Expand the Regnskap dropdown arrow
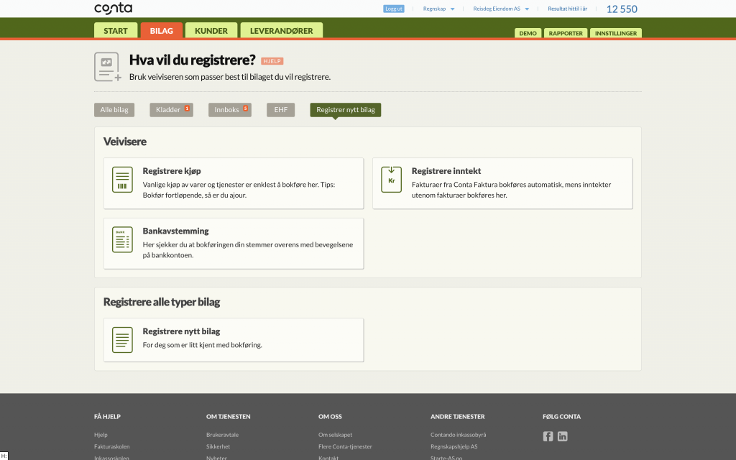 tap(453, 9)
